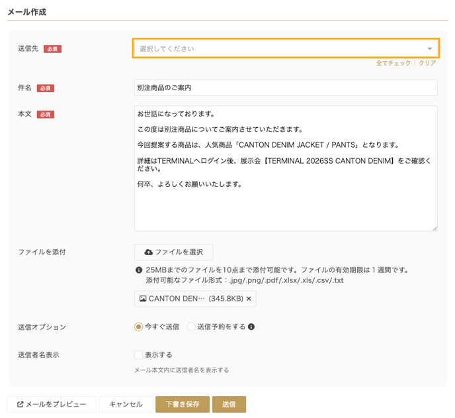Click the メール本文内に送信者名を表示する hint text
Screen dimensions: 455x418
click(x=181, y=370)
